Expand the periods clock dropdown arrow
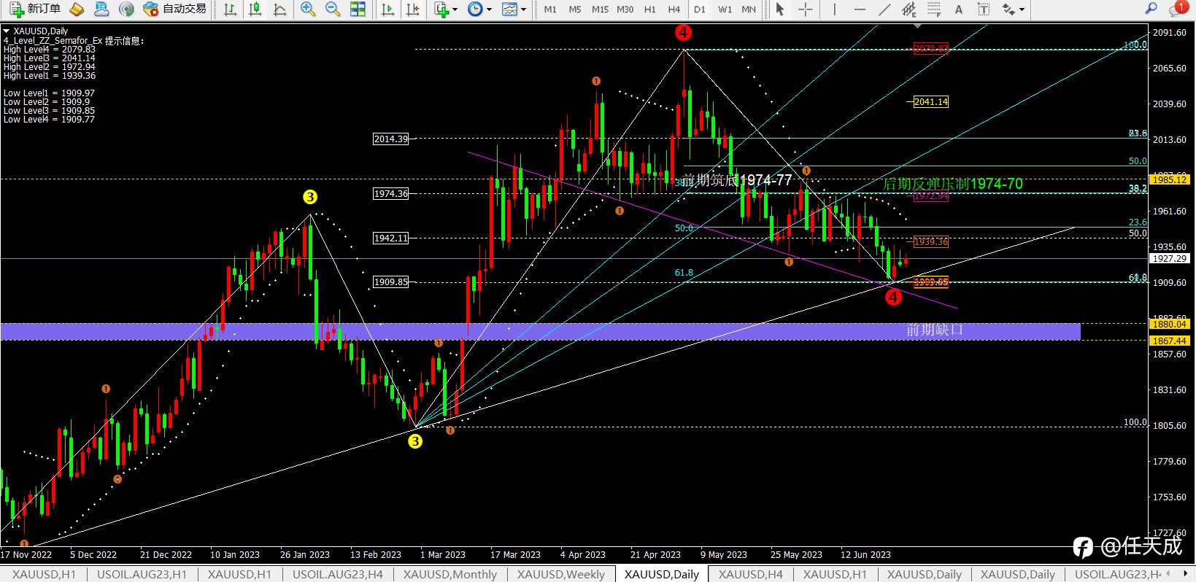Screen dimensions: 1196x582 coord(490,9)
